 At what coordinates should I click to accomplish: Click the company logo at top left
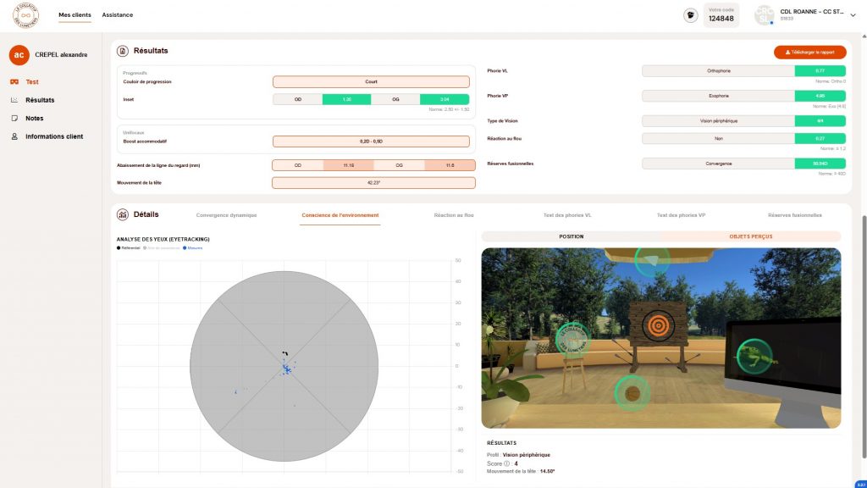26,14
